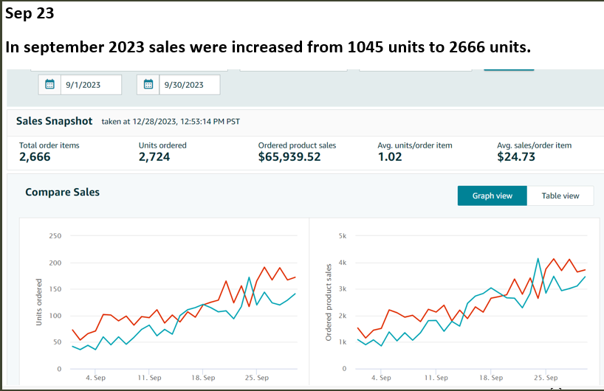Click the Ordered product sales amount $65,939.52
The height and width of the screenshot is (391, 604).
[289, 157]
